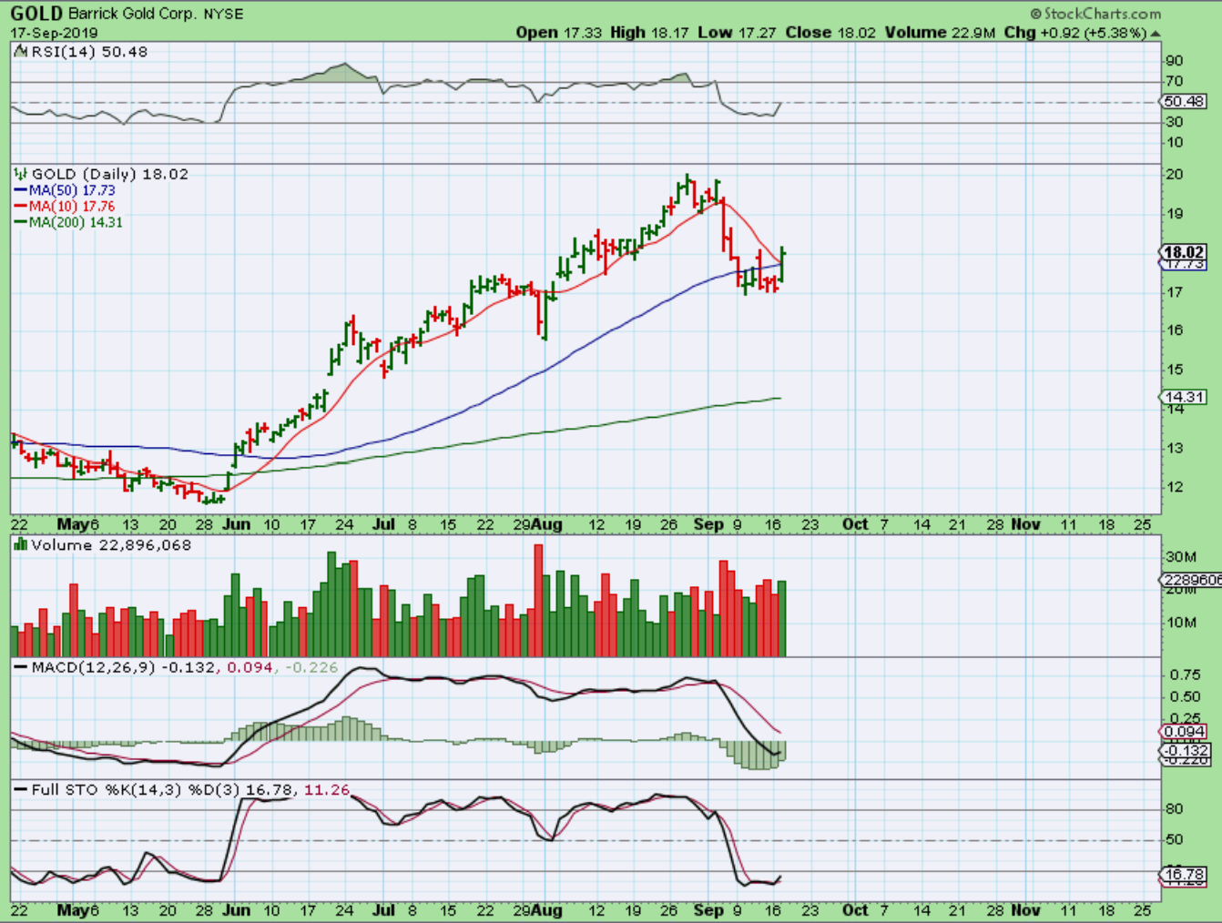Click the 50.48 RSI value tag on the right axis
Screen dimensions: 1222x923
[1184, 101]
